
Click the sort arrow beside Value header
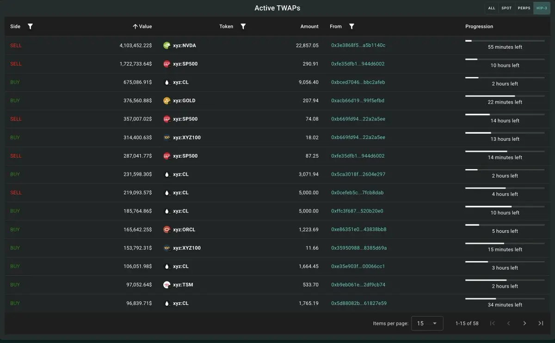135,26
